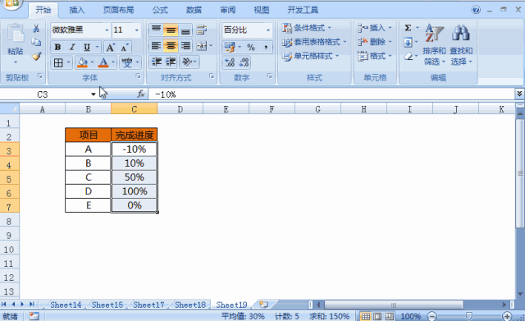Switch to 视图 ribbon tab
This screenshot has height=321, width=525.
[262, 10]
